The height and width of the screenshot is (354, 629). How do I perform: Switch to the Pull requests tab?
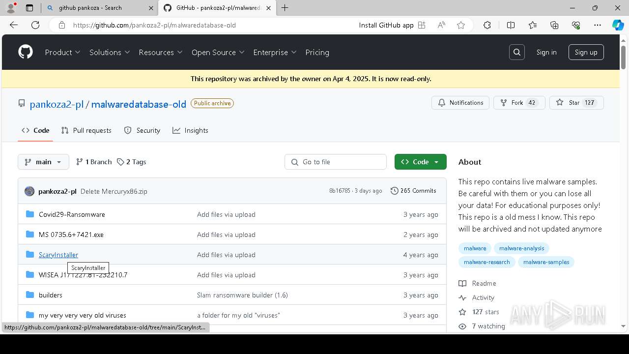pyautogui.click(x=86, y=130)
